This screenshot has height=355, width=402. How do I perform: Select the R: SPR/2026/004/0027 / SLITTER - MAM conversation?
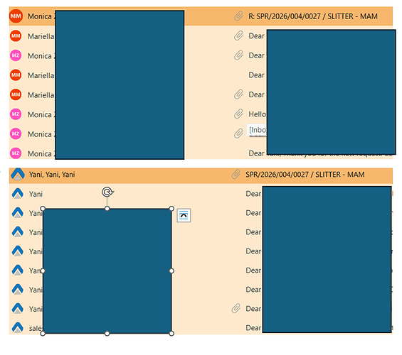tap(201, 16)
